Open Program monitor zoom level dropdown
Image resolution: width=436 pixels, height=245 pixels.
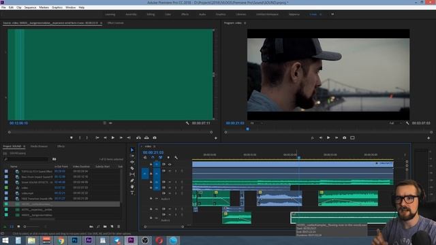click(256, 123)
